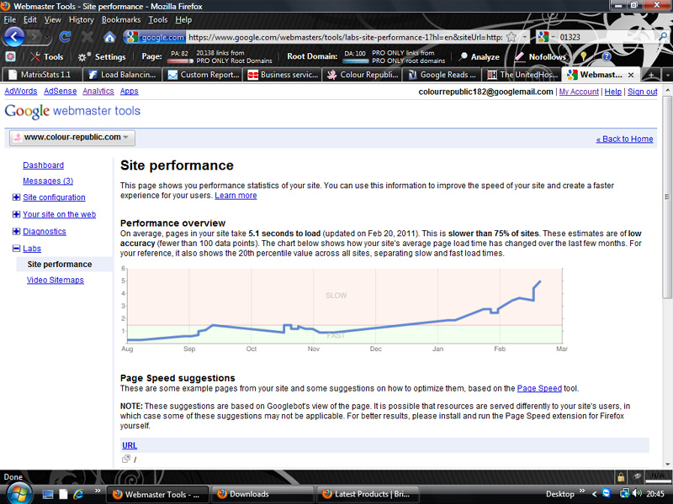This screenshot has width=673, height=504.
Task: Expand the Diagnostics section
Action: pyautogui.click(x=16, y=232)
